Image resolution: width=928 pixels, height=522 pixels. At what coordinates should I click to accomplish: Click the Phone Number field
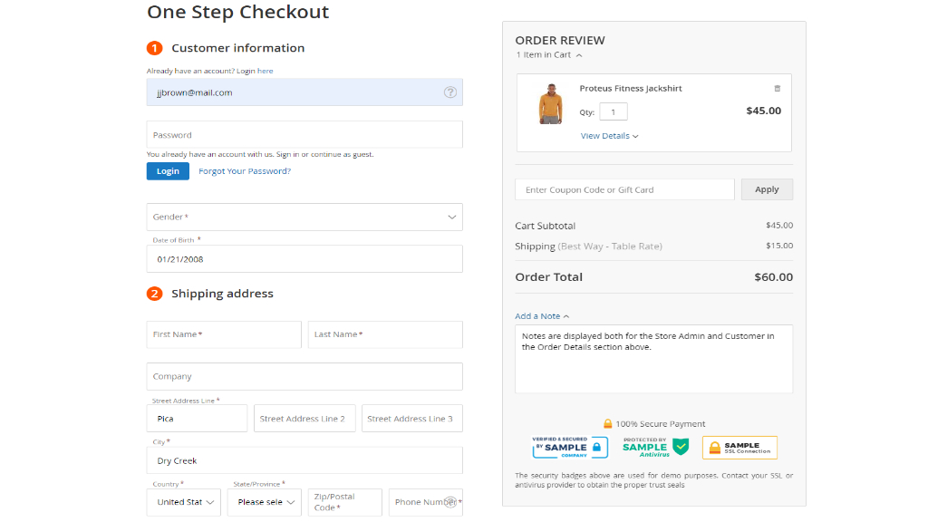coord(425,502)
